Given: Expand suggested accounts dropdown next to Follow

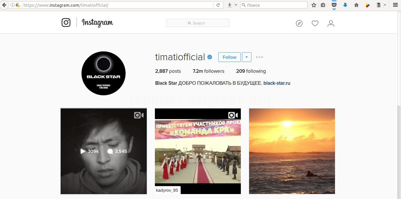Looking at the screenshot, I should (x=246, y=57).
